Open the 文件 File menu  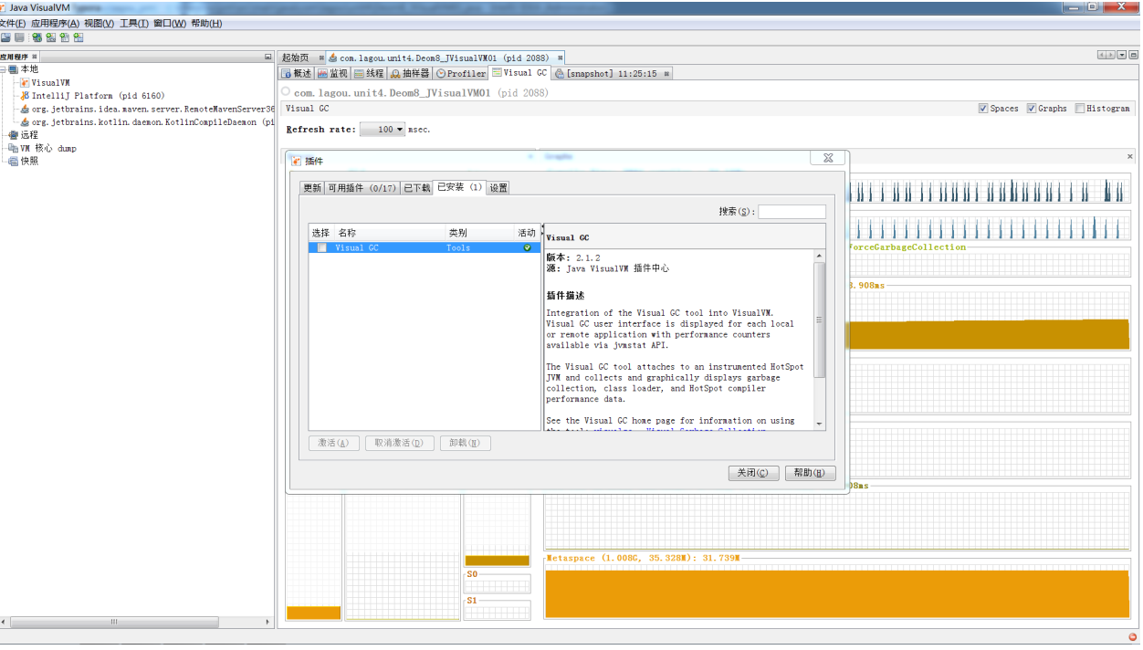click(13, 24)
